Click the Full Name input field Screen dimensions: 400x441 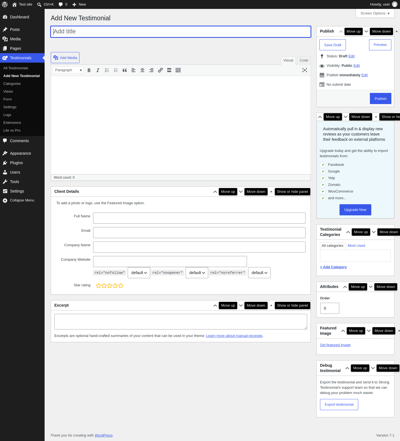coord(199,218)
